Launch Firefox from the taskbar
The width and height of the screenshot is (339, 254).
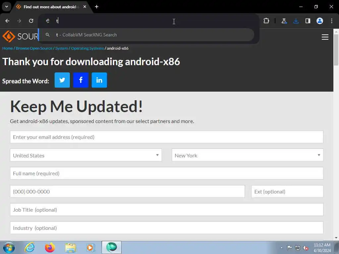[50, 247]
